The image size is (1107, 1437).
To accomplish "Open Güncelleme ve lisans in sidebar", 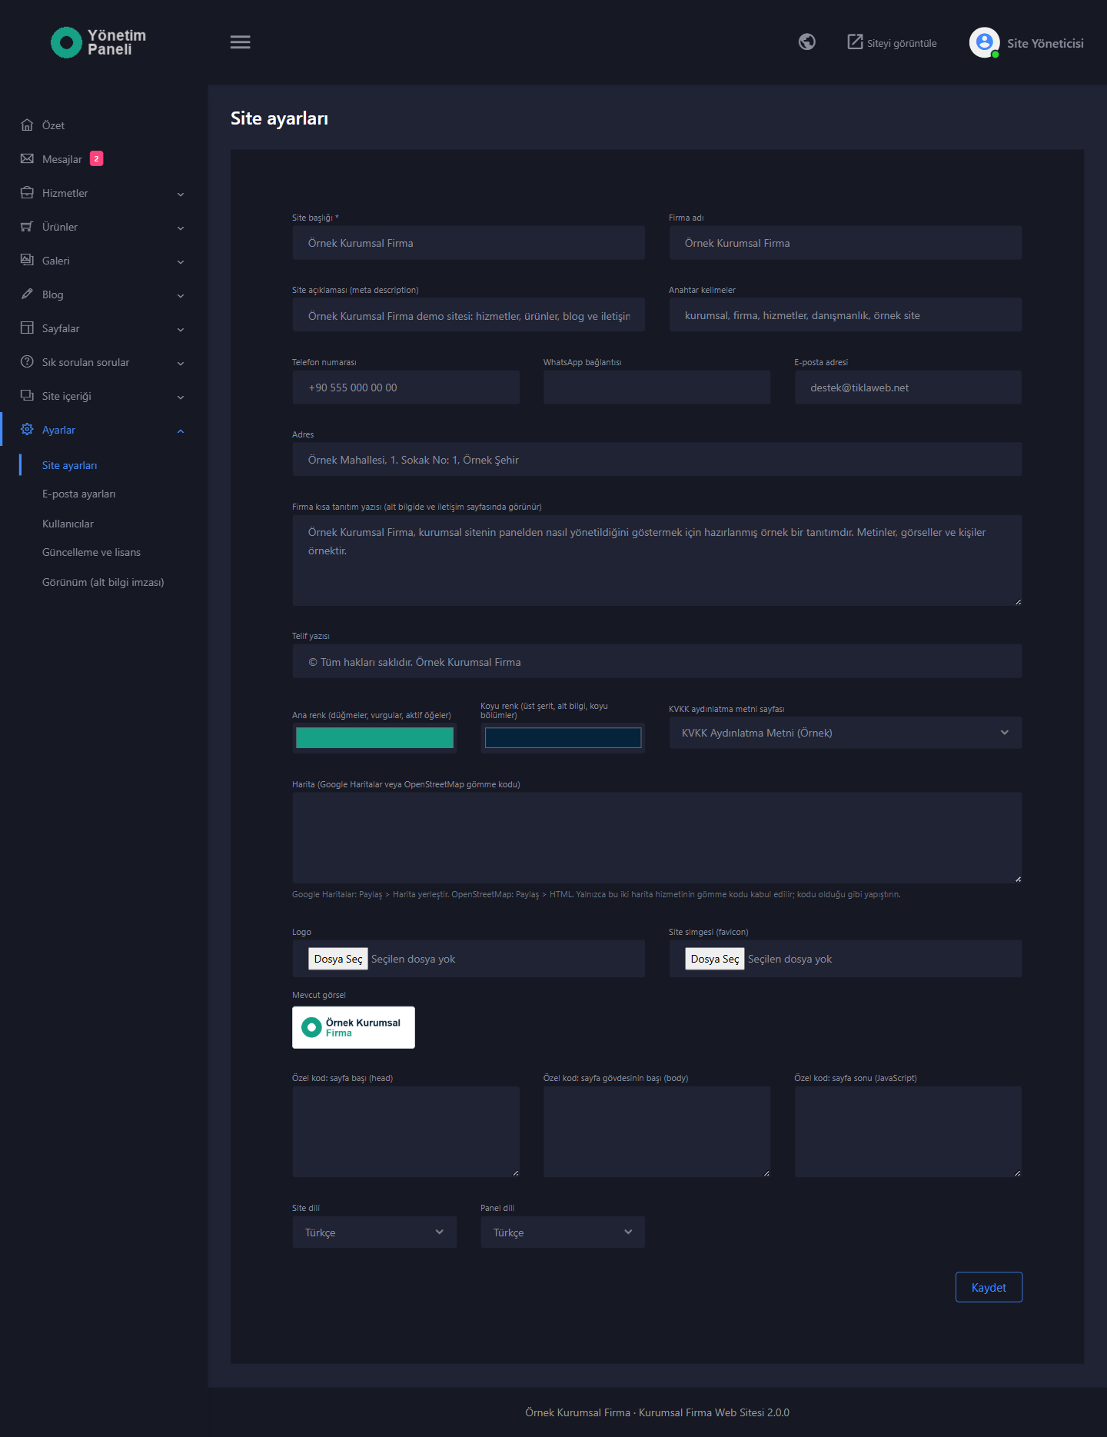I will pos(91,552).
